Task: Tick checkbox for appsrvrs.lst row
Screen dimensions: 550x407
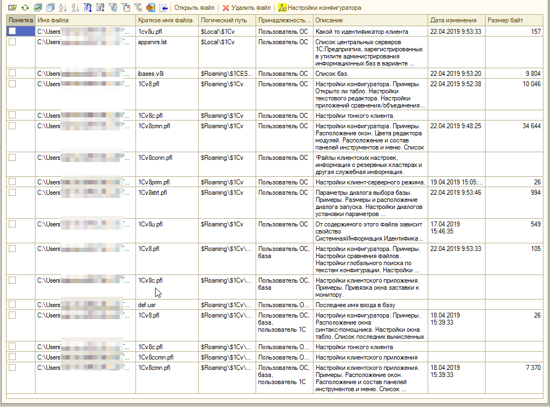Action: coord(12,41)
